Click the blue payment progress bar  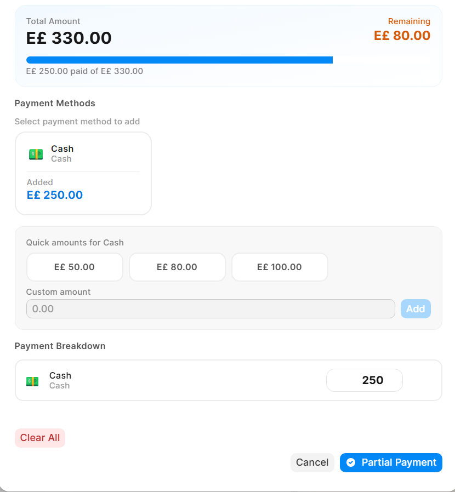pyautogui.click(x=179, y=60)
